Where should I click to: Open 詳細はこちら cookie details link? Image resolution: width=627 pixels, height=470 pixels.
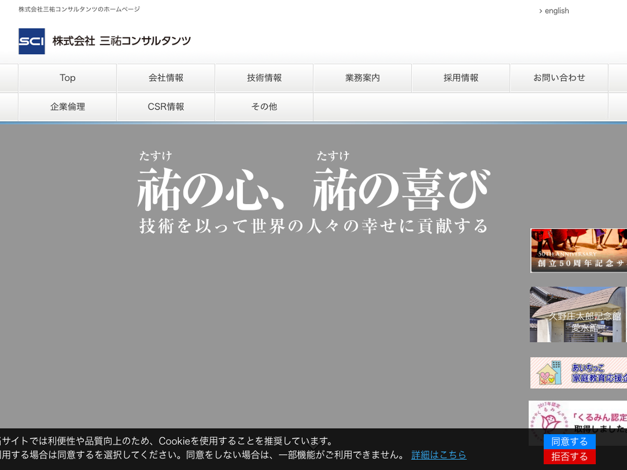[x=438, y=455]
